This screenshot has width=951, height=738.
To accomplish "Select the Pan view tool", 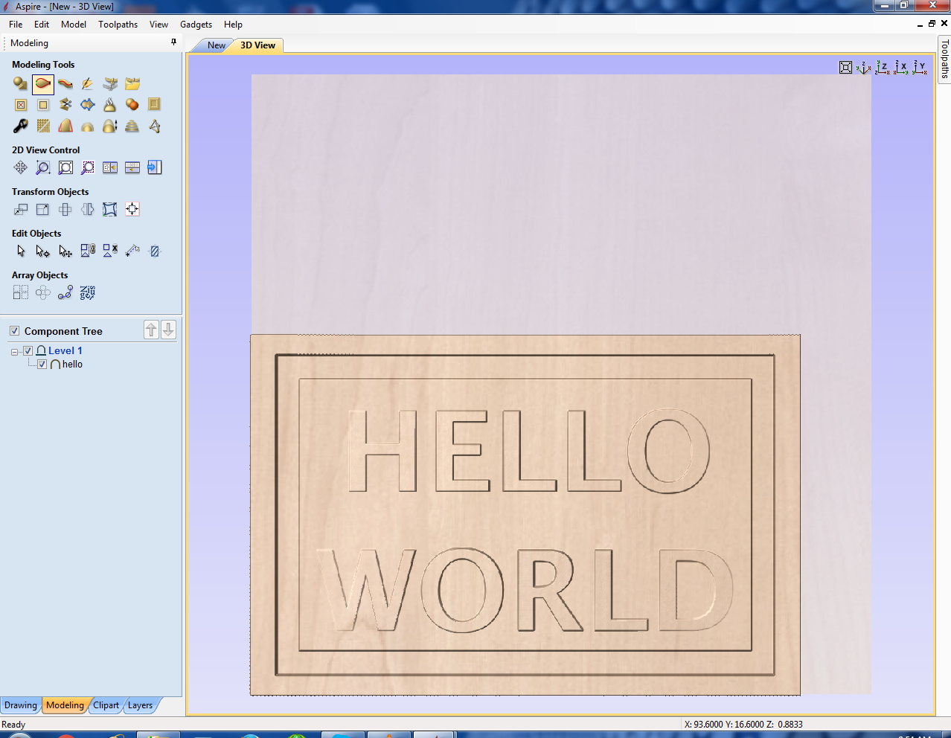I will (x=21, y=167).
